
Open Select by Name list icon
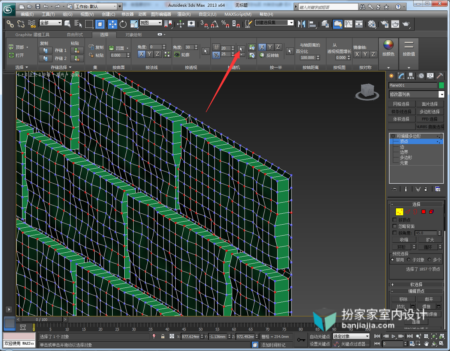[78, 24]
